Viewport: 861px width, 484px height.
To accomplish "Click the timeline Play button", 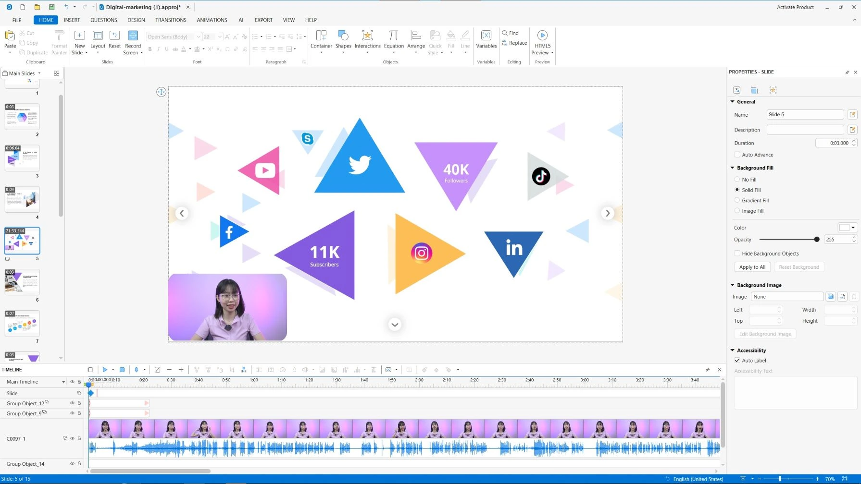I will pyautogui.click(x=104, y=370).
